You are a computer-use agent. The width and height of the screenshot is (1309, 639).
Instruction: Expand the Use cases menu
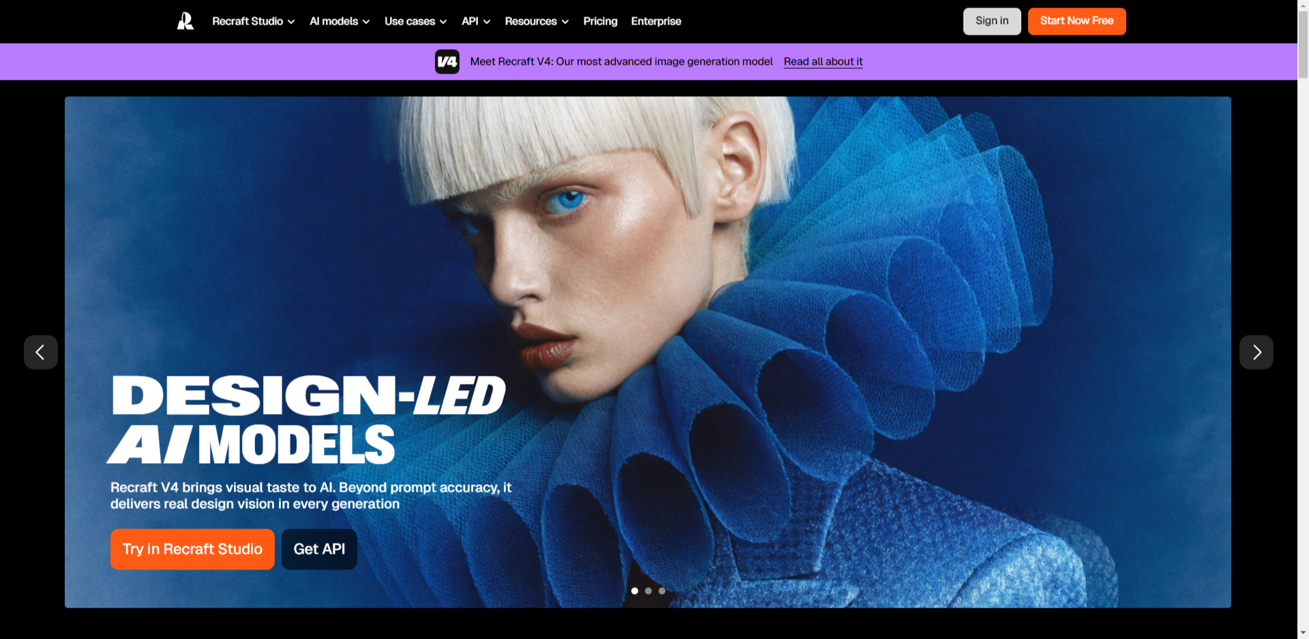(x=415, y=21)
